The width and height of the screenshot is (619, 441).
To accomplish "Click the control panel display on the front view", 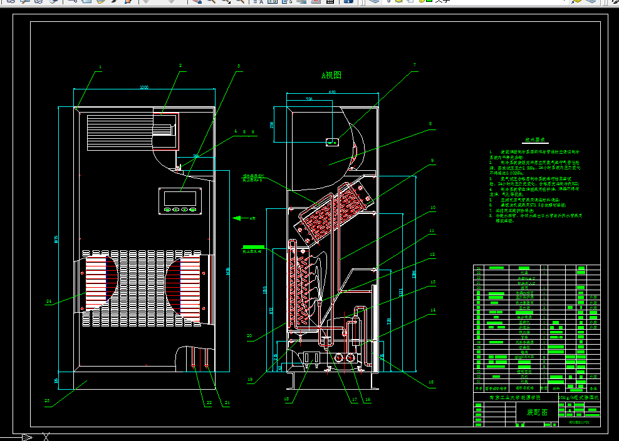I will pos(180,198).
